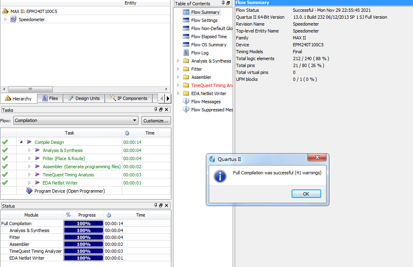Open the Flow Non-Default Global Settings report
Viewport: 413px width, 267px height.
[212, 28]
